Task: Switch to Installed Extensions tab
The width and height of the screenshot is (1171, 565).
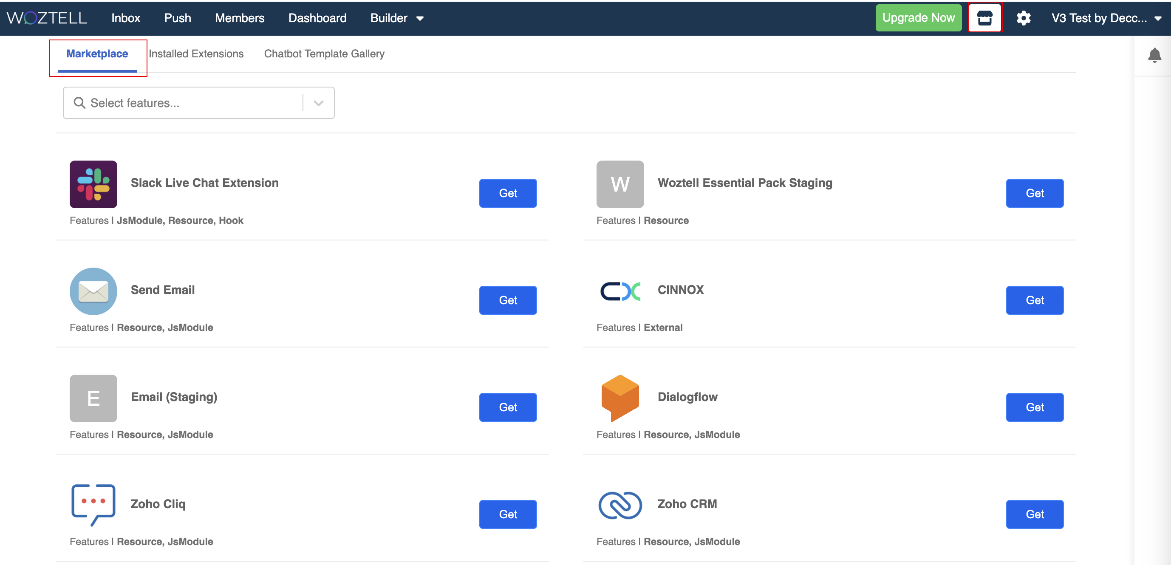Action: point(196,54)
